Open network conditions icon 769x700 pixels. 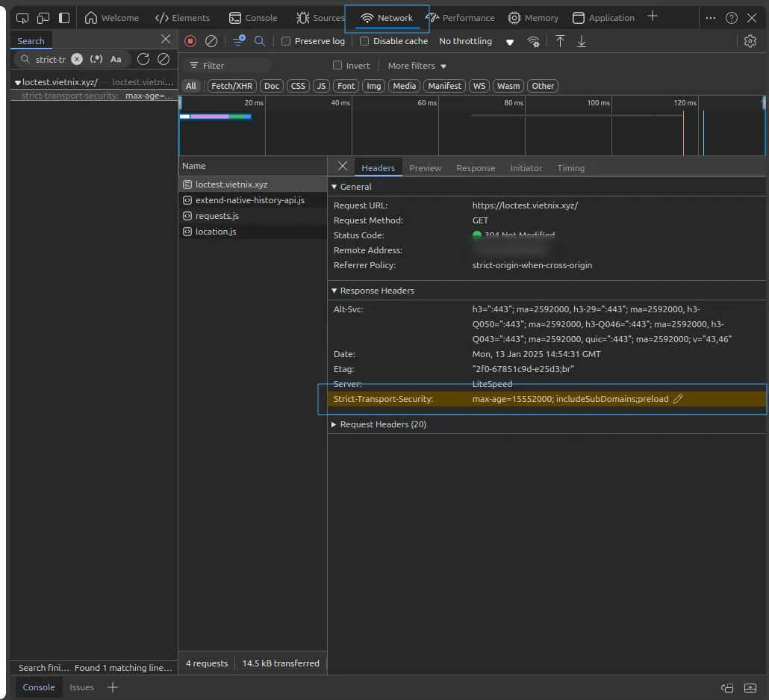tap(533, 42)
